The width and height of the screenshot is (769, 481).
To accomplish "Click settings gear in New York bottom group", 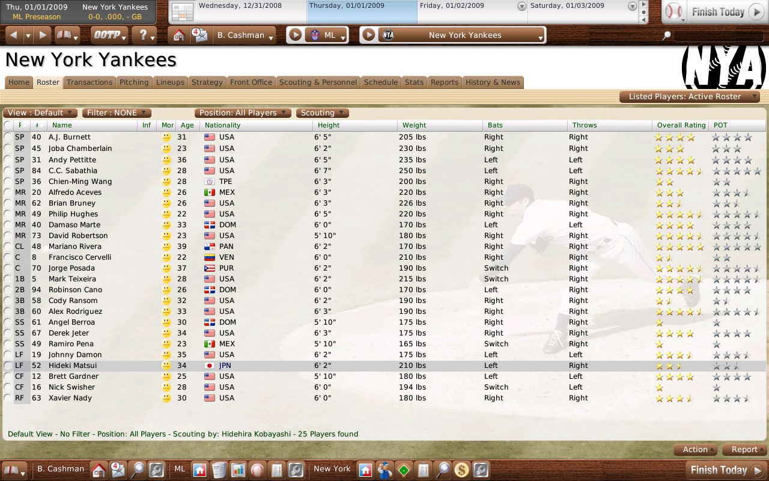I will 481,470.
